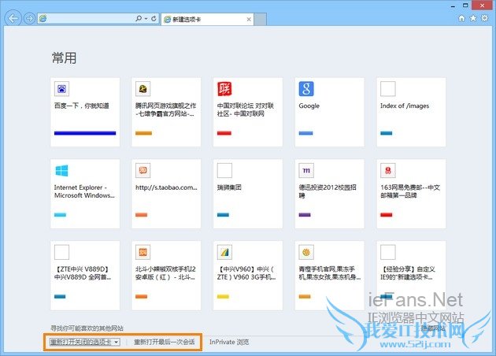Click Baidu tile's blue activity bar

(x=85, y=133)
